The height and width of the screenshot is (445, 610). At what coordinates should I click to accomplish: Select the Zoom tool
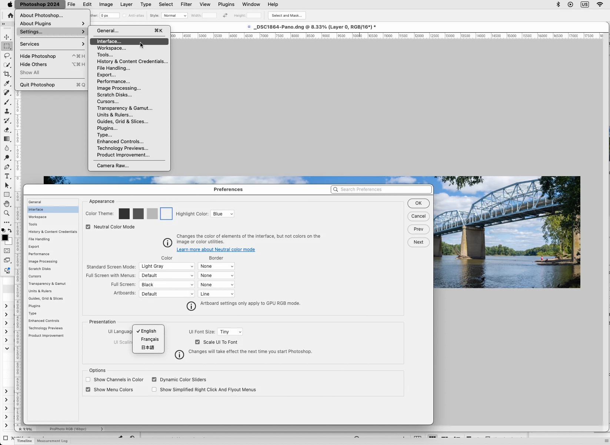[x=7, y=213]
